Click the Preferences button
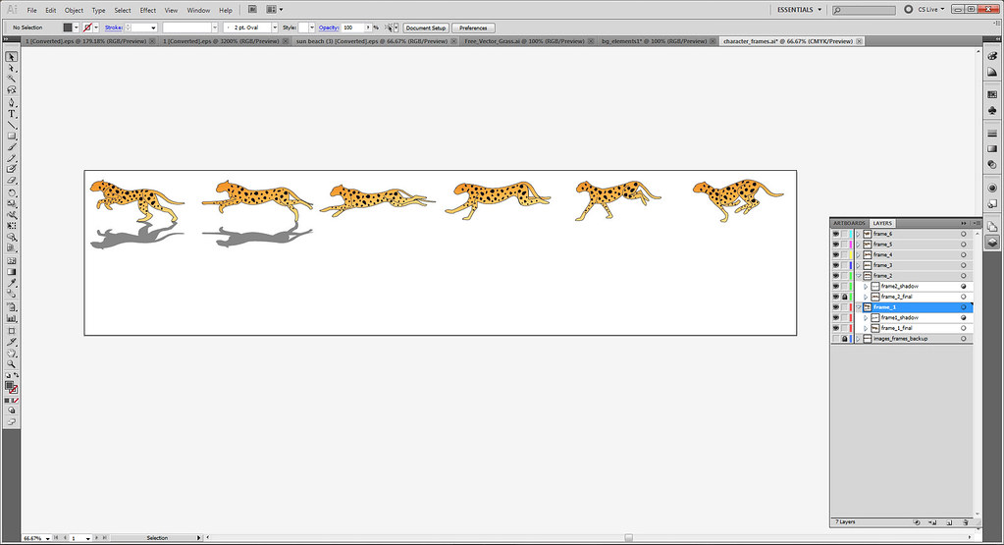This screenshot has height=545, width=1004. (473, 27)
